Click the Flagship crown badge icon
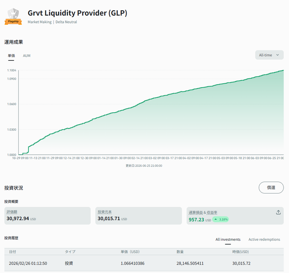 pos(13,16)
